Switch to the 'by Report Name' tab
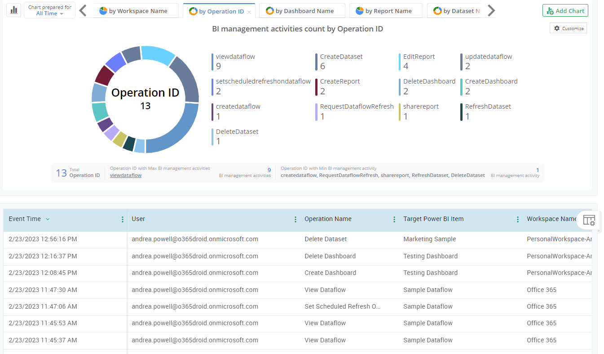This screenshot has height=354, width=604. tap(386, 10)
